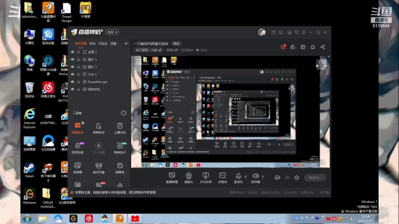Hide the 图片 3 source with its eye icon
399x224 pixels.
(x=72, y=67)
